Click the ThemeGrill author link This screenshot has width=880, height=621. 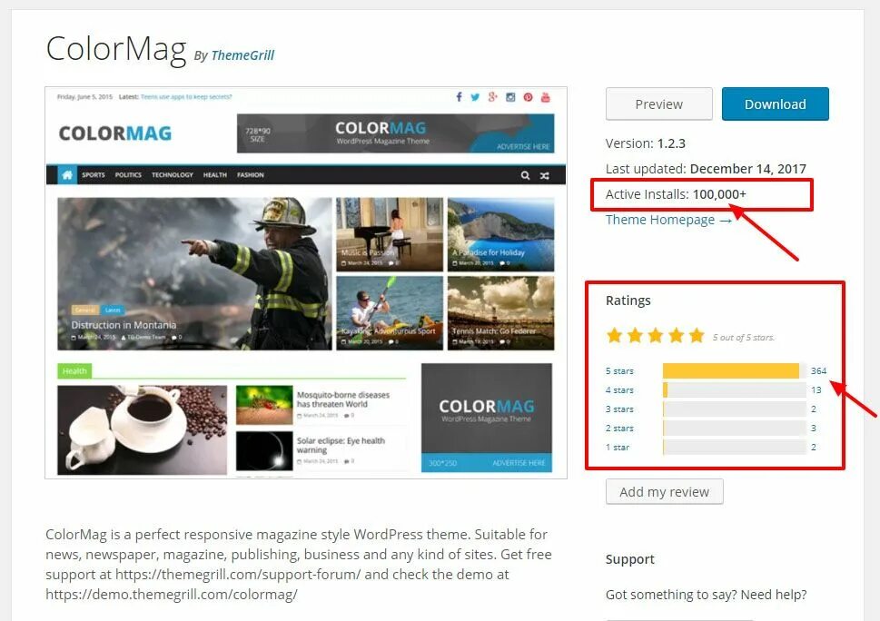(242, 55)
